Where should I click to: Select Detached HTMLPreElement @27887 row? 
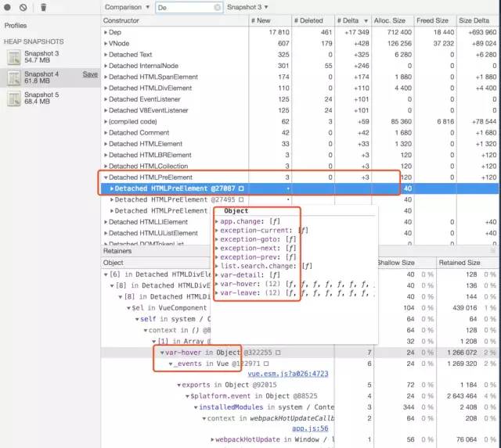click(x=300, y=188)
